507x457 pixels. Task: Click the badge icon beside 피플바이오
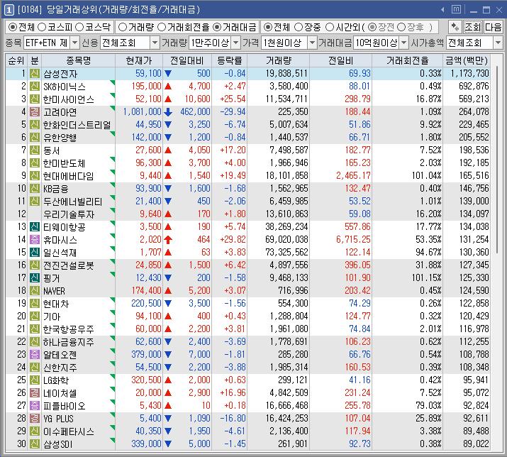click(x=35, y=405)
